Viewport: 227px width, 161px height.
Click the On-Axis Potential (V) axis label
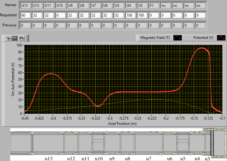[x=13, y=79]
